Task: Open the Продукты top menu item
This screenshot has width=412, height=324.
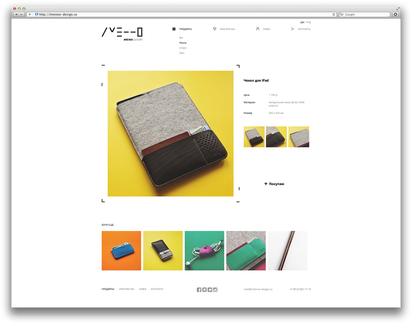Action: [x=185, y=29]
